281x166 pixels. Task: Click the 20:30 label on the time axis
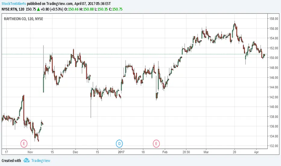[x=186, y=152]
